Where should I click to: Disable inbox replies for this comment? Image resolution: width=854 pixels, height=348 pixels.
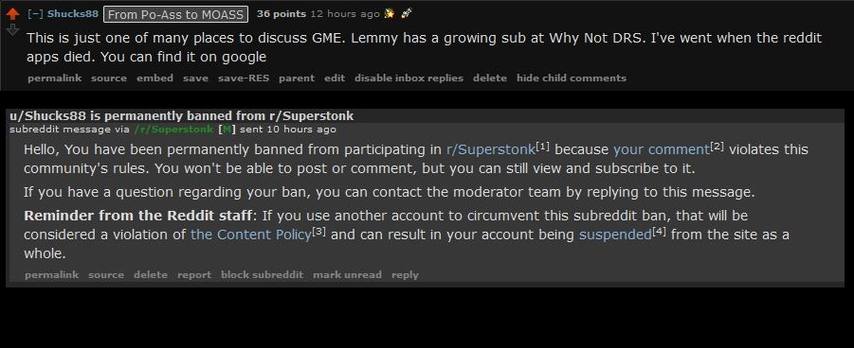pos(409,78)
